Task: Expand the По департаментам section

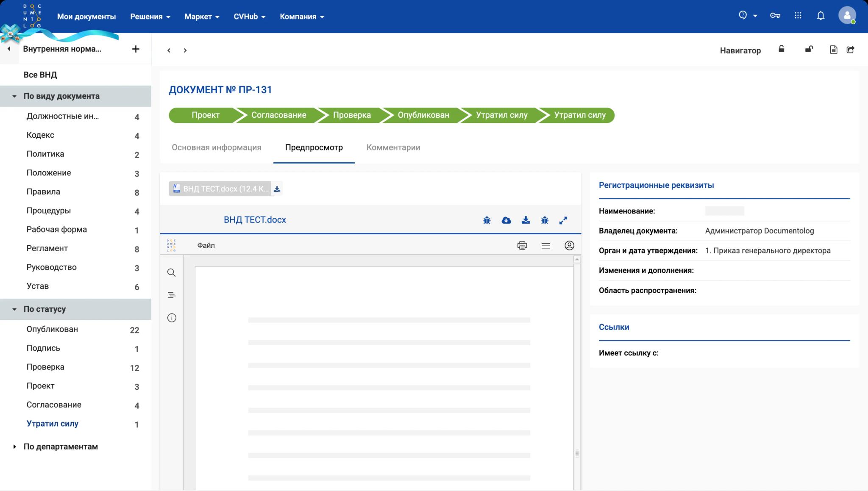Action: pyautogui.click(x=14, y=447)
